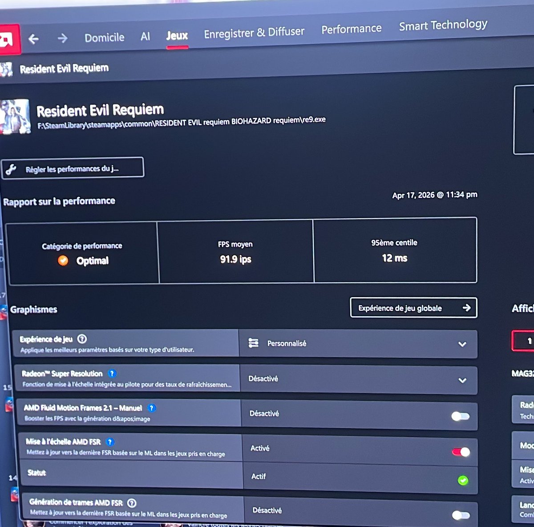This screenshot has width=534, height=527.
Task: Switch to the Performance tab
Action: pos(352,29)
